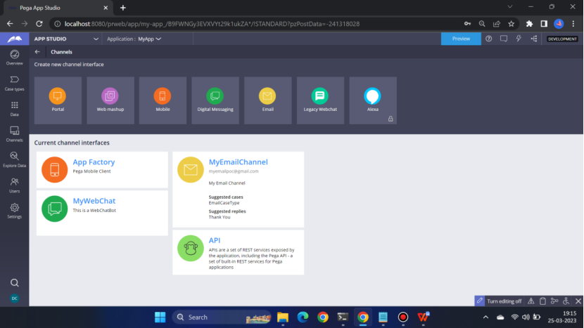This screenshot has height=328, width=584.
Task: Create a new Mobile channel
Action: coord(163,100)
